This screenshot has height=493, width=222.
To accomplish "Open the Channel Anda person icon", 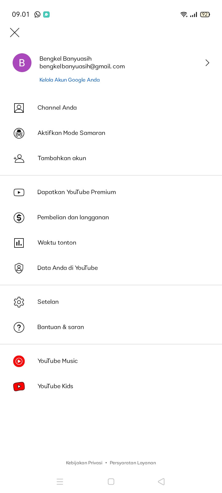I will click(19, 108).
